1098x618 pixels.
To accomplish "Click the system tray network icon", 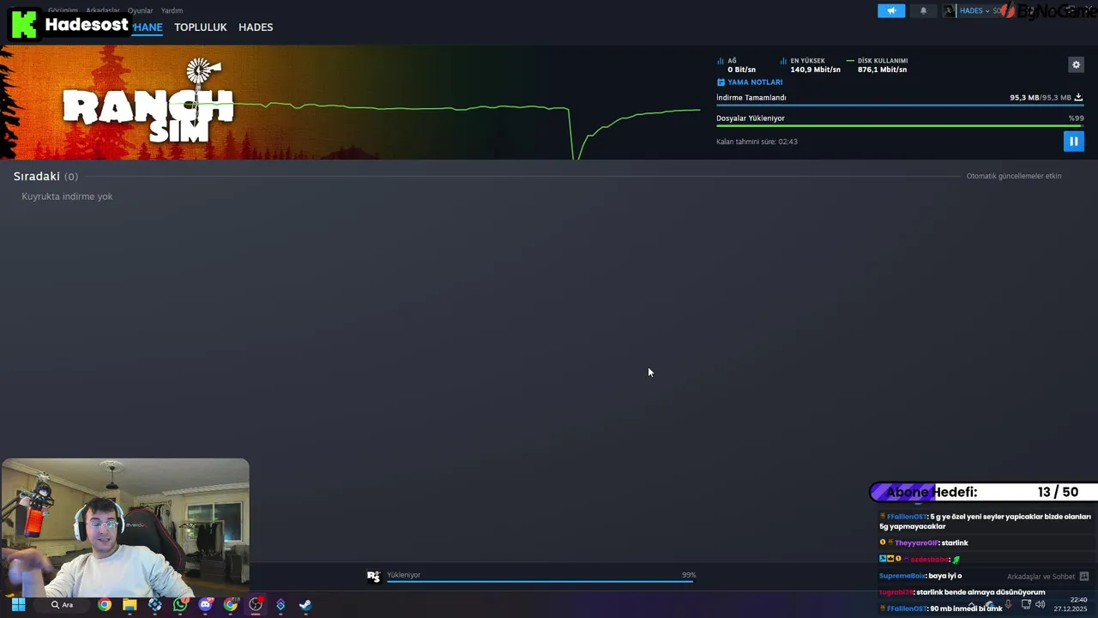I will (x=1026, y=604).
